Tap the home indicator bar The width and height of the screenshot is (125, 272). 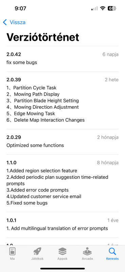(x=63, y=269)
